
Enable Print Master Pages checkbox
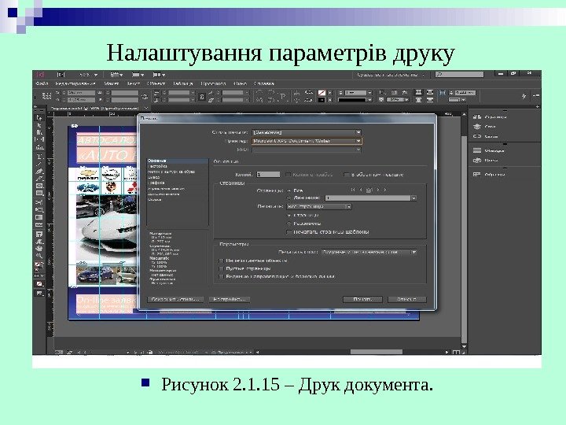289,232
